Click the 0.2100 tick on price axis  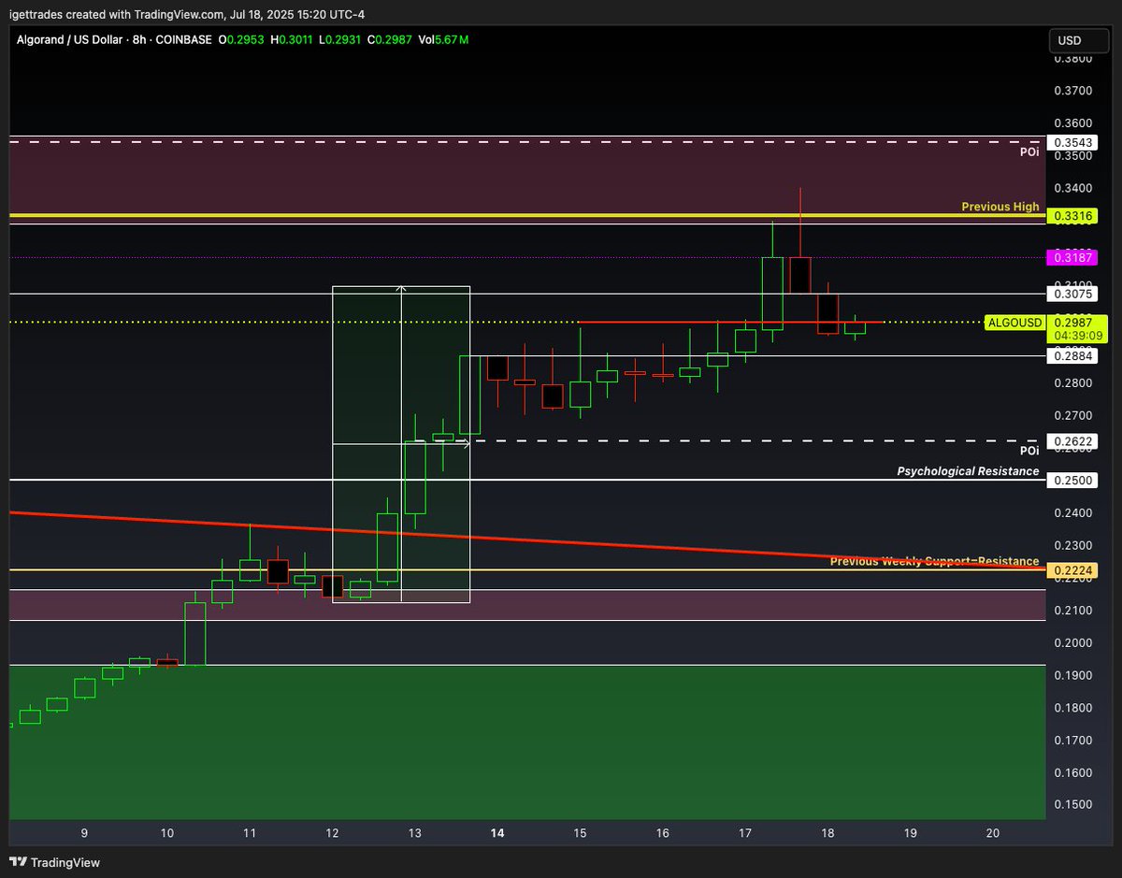(x=1072, y=611)
